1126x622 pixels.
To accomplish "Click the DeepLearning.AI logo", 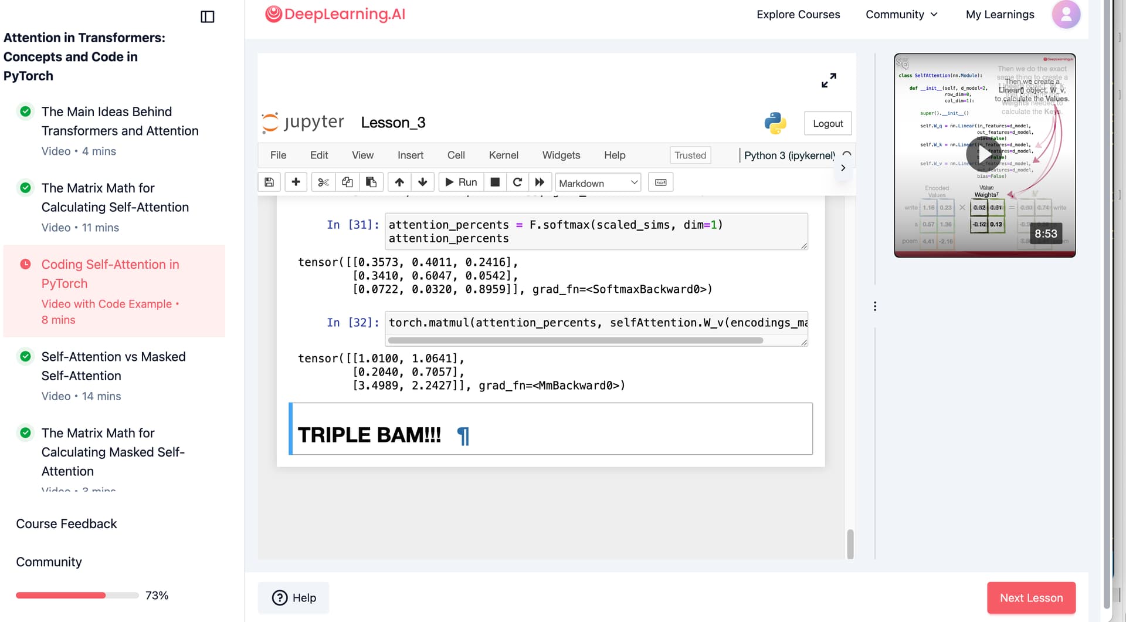I will (x=335, y=14).
